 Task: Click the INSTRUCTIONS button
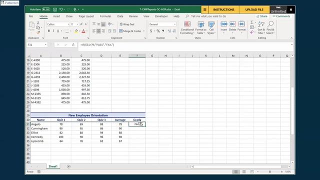[x=223, y=9]
